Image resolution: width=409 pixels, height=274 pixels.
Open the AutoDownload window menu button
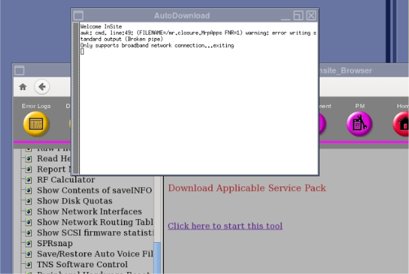pyautogui.click(x=79, y=15)
